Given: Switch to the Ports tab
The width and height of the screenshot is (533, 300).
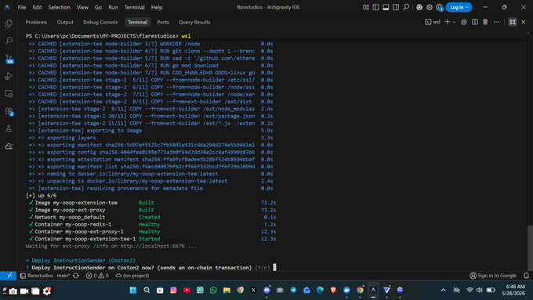Looking at the screenshot, I should [163, 22].
